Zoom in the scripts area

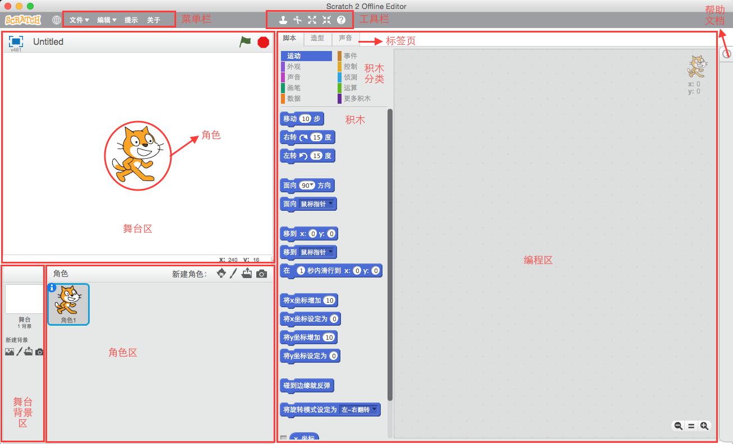tap(704, 426)
